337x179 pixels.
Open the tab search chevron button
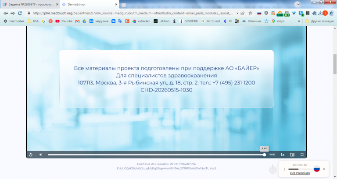[x=297, y=4]
